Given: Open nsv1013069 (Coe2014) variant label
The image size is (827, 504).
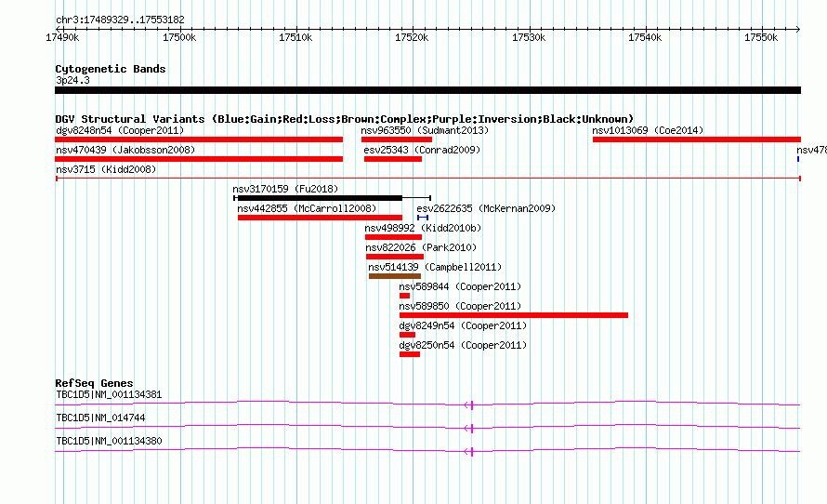Looking at the screenshot, I should point(648,130).
